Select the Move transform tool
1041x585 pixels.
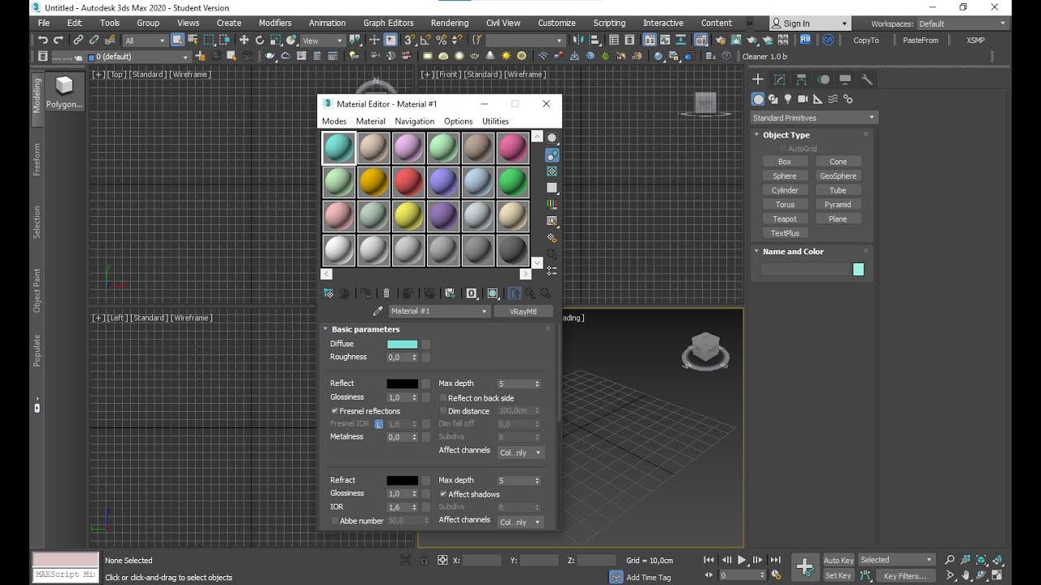coord(243,40)
